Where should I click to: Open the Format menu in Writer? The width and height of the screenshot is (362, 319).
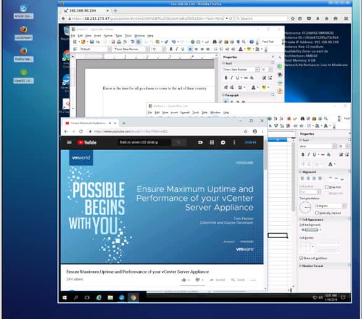(107, 36)
